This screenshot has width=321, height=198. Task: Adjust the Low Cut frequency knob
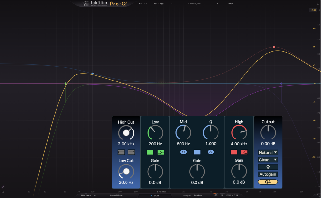point(126,172)
